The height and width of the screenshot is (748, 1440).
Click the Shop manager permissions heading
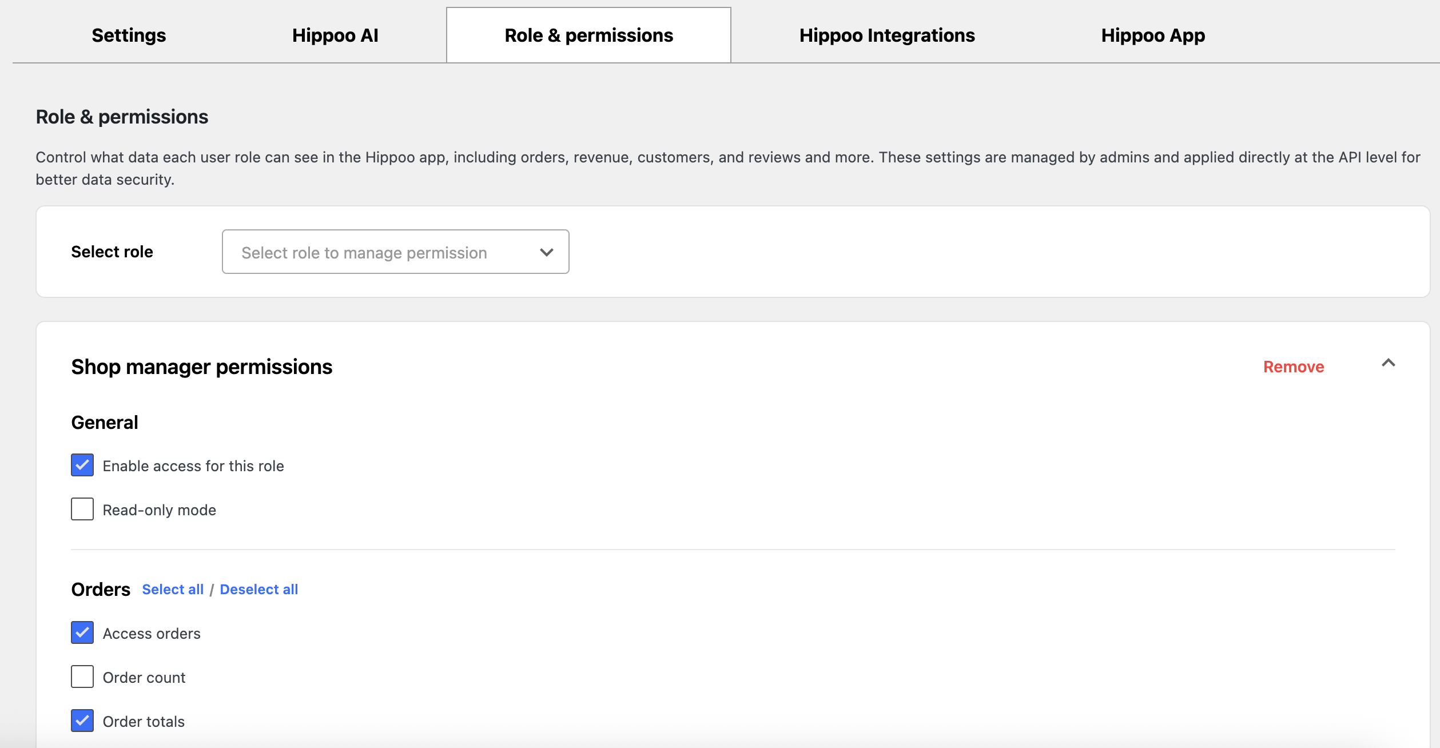tap(201, 367)
